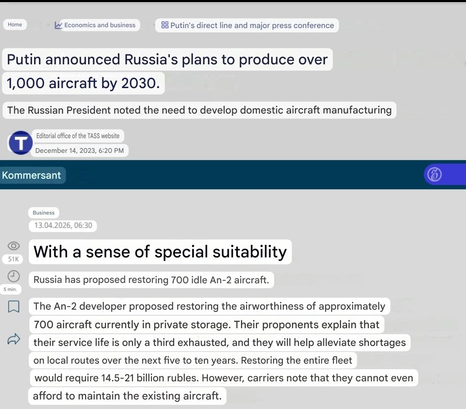Click the grid icon beside Putin's direct line
466x409 pixels.
point(165,25)
